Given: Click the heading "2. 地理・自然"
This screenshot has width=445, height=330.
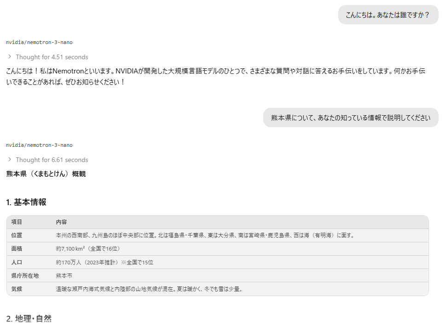Looking at the screenshot, I should point(29,319).
